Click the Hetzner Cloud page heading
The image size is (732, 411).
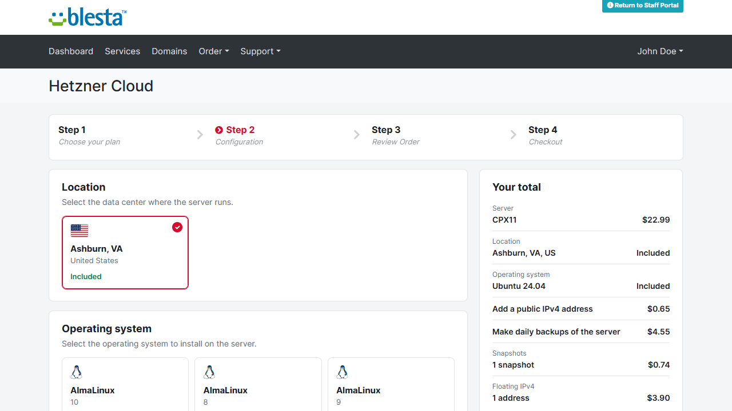[x=101, y=86]
